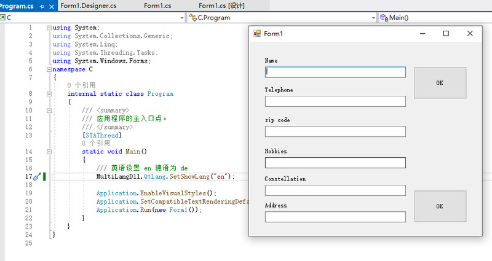Click the Constellation text field
The width and height of the screenshot is (492, 261).
pyautogui.click(x=335, y=190)
